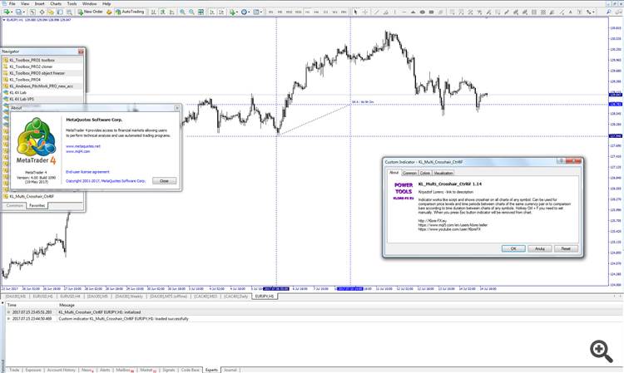The image size is (624, 373).
Task: Open the Strategy Tester icon
Action: (69, 12)
